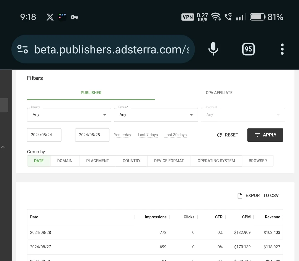Click the 699 impressions cell
Image resolution: width=299 pixels, height=261 pixels.
pos(163,247)
